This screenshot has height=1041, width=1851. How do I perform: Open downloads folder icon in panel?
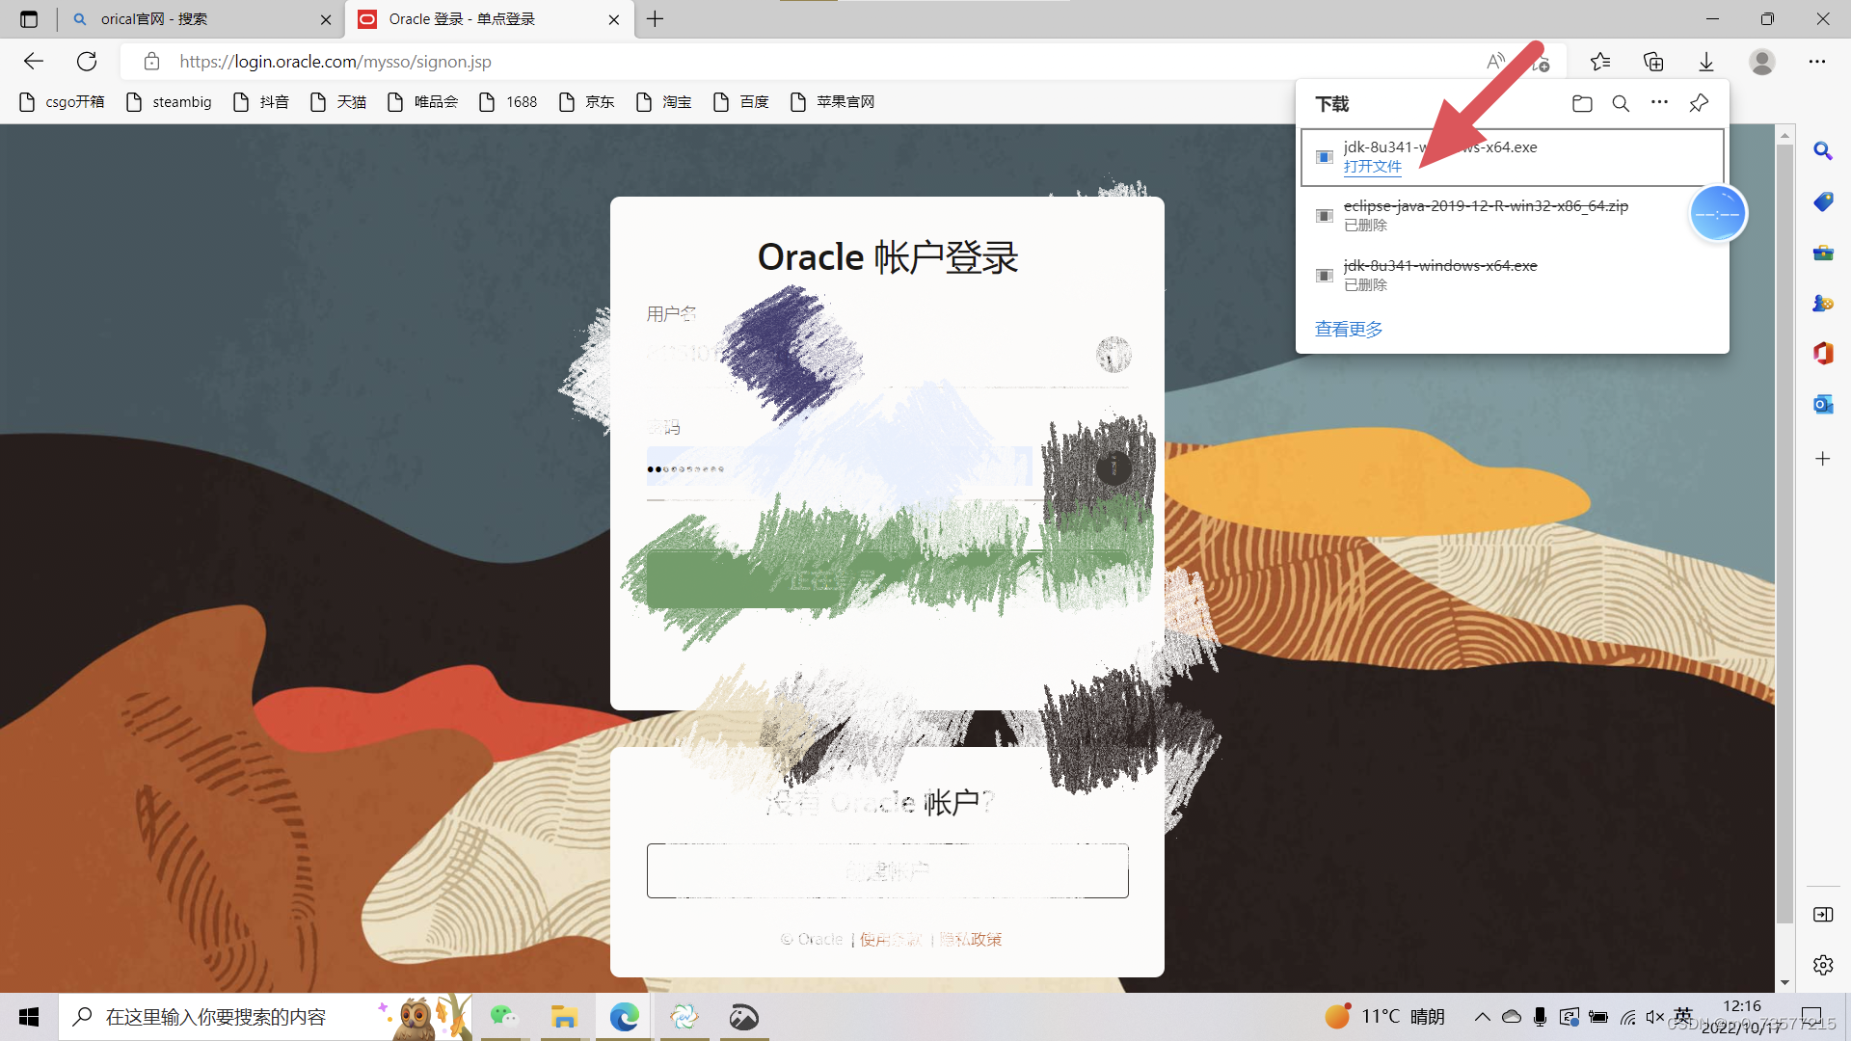click(1581, 103)
